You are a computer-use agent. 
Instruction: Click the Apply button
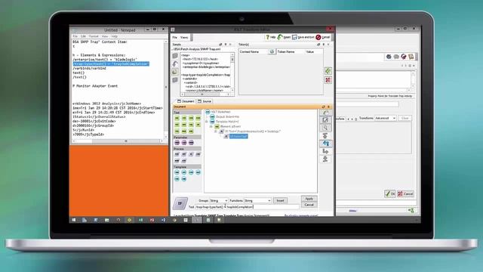pyautogui.click(x=309, y=199)
